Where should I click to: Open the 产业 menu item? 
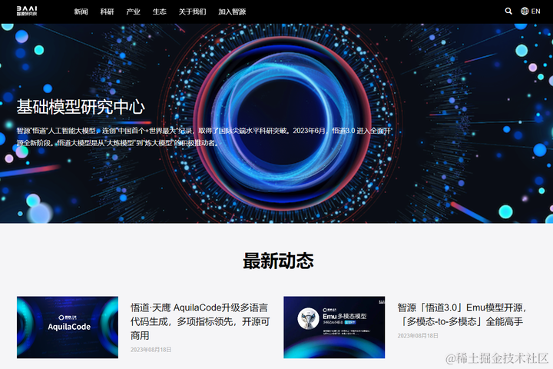point(133,12)
